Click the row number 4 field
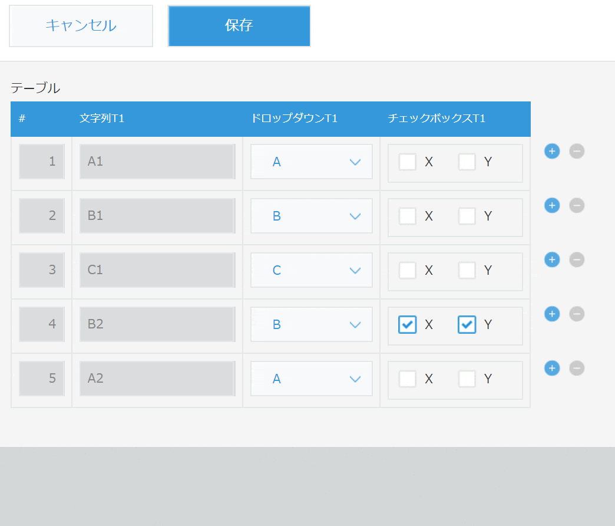615x526 pixels. pos(42,324)
